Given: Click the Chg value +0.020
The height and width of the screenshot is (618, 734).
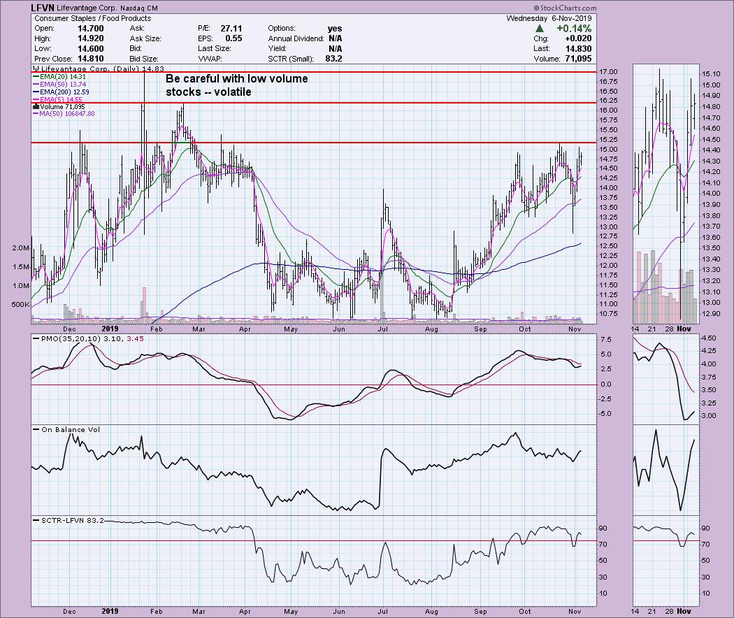Looking at the screenshot, I should (578, 38).
